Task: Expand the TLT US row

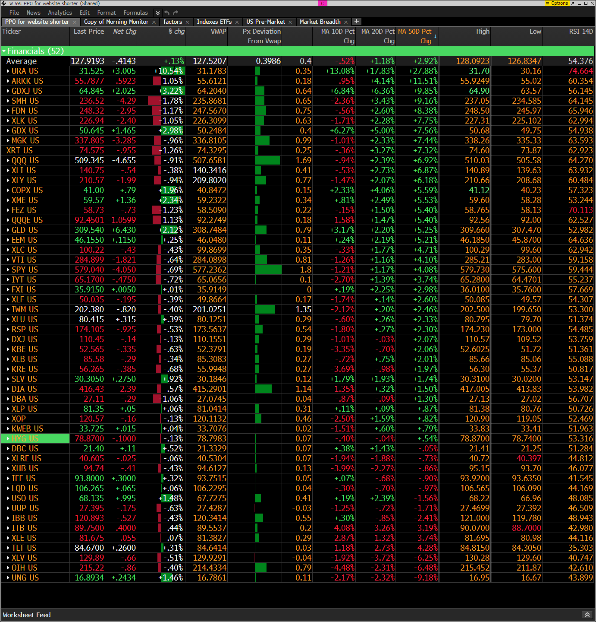Action: (8, 548)
